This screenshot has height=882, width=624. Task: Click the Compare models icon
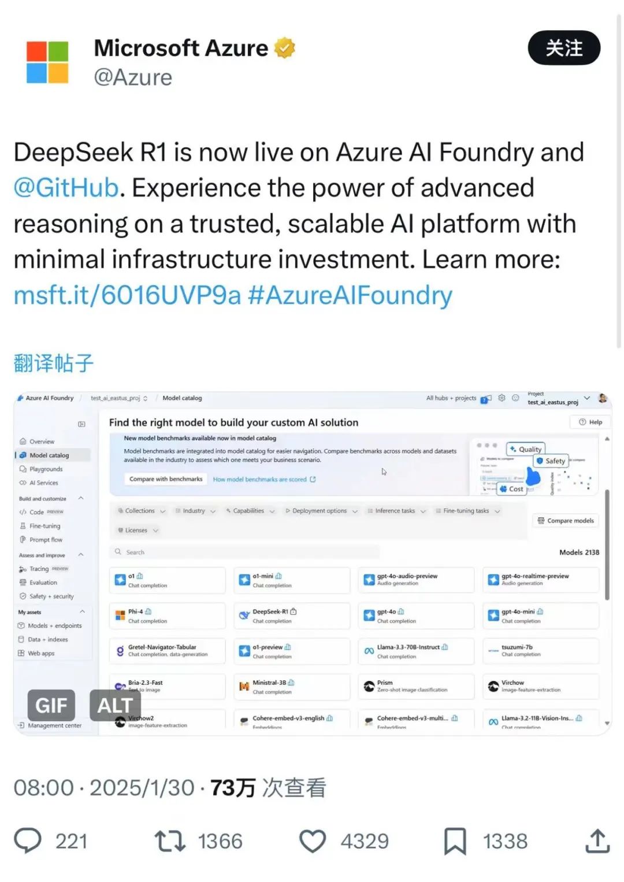[541, 520]
